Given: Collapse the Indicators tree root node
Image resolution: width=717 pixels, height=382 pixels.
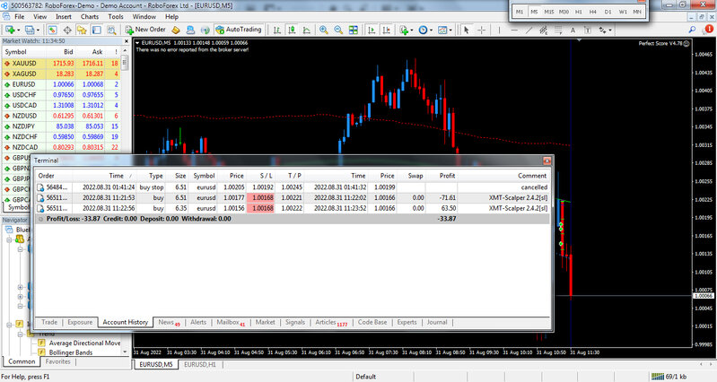Looking at the screenshot, I should point(9,325).
